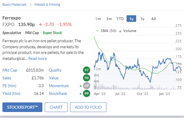Open the Yield (ttm) metric link
This screenshot has width=184, height=118.
point(11,93)
